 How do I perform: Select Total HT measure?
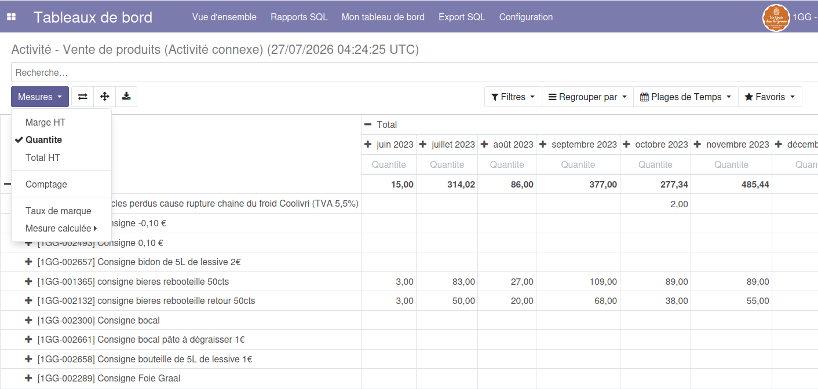pos(61,157)
